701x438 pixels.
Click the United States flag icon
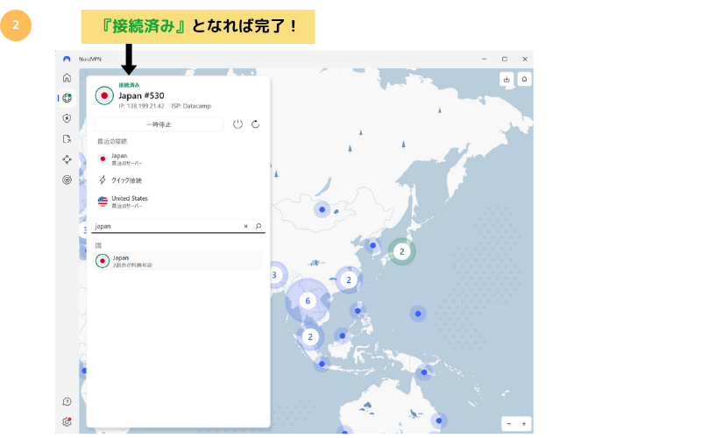(103, 201)
